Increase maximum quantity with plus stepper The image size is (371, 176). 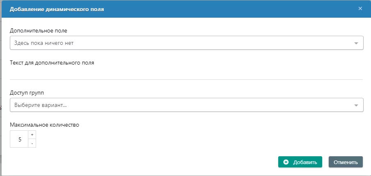(32, 135)
